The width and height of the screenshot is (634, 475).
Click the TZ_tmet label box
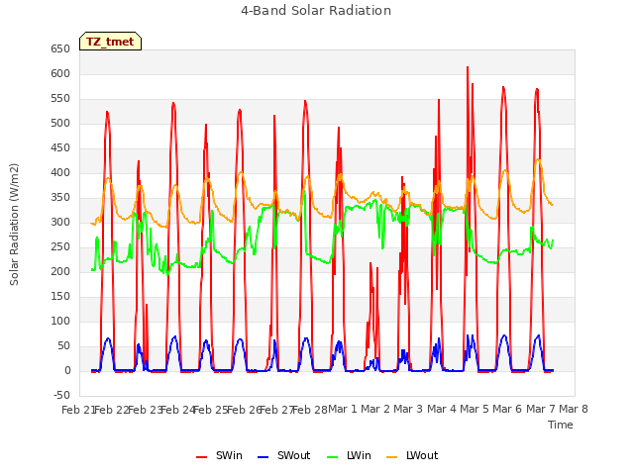pyautogui.click(x=110, y=42)
